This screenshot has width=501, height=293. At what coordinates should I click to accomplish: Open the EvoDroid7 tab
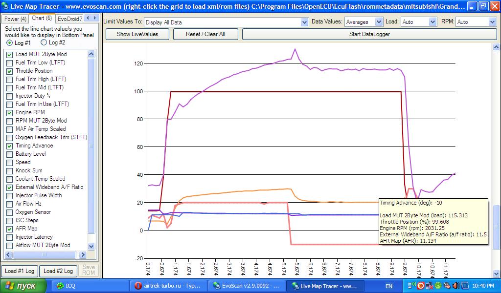[x=69, y=19]
